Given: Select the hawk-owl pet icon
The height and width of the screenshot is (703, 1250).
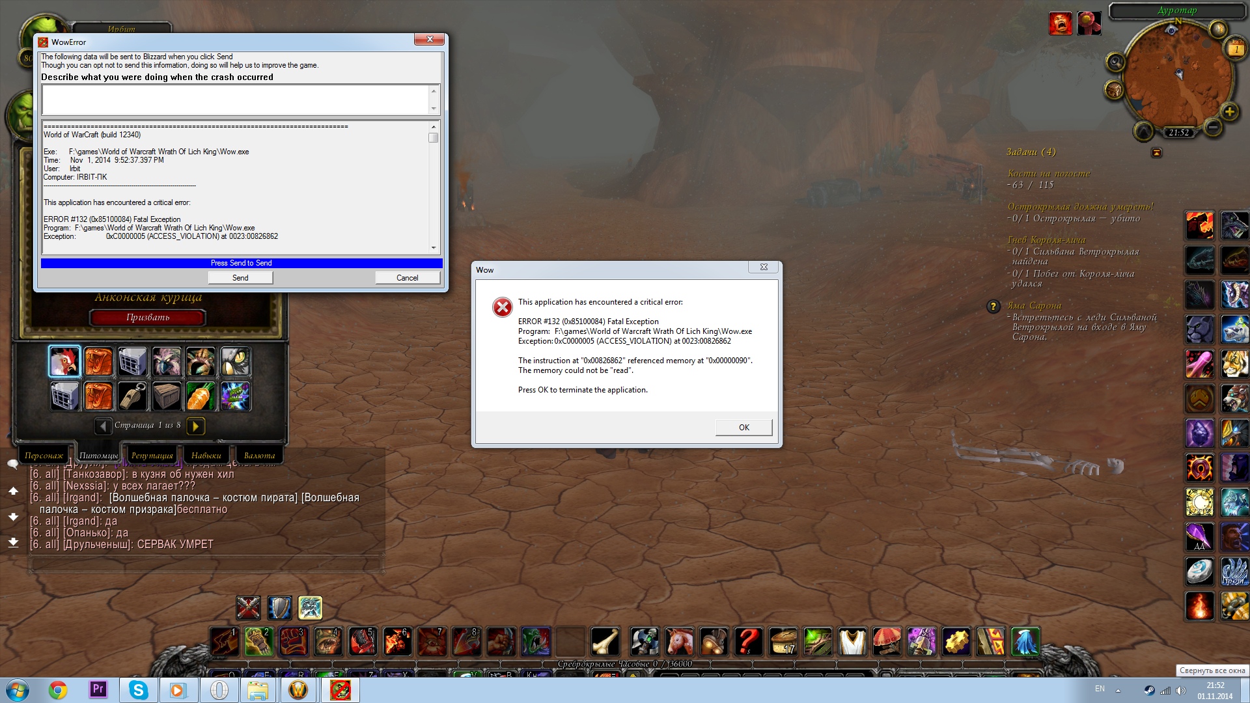Looking at the screenshot, I should point(167,362).
